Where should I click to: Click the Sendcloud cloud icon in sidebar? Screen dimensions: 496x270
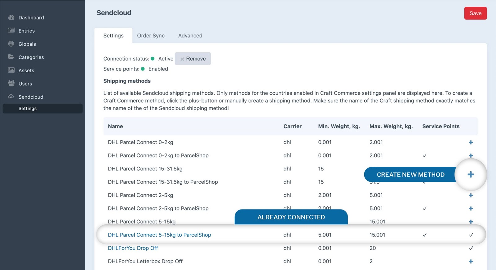pos(11,97)
